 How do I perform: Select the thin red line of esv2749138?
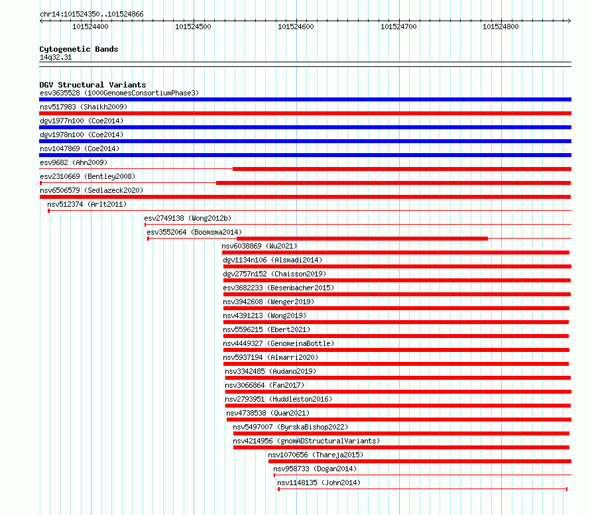358,225
